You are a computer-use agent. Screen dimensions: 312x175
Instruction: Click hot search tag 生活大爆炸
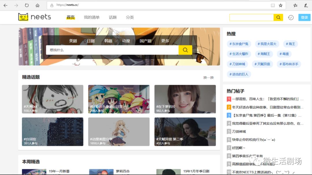pyautogui.click(x=239, y=54)
